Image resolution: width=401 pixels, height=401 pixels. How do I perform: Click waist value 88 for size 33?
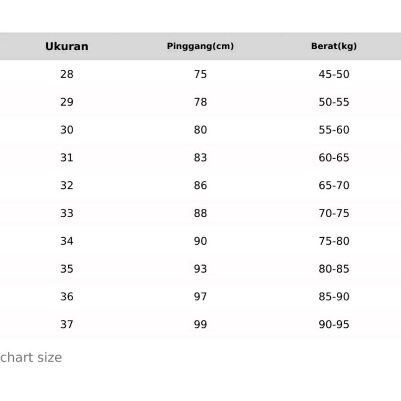coord(200,213)
